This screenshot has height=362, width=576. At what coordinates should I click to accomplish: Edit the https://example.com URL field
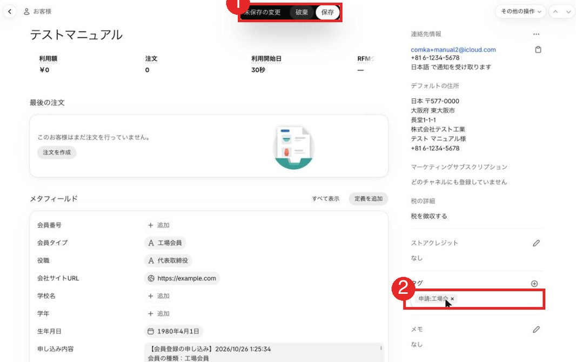coord(182,278)
